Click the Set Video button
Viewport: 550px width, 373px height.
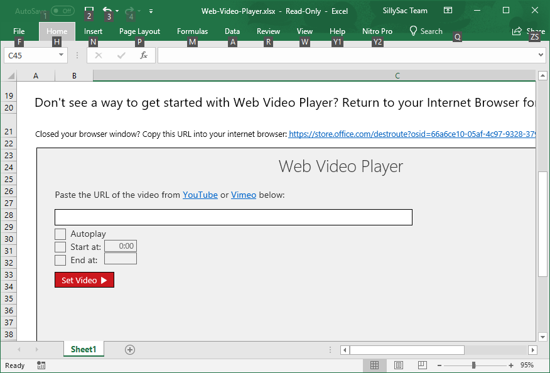click(x=84, y=280)
